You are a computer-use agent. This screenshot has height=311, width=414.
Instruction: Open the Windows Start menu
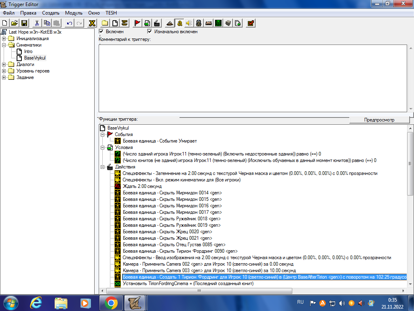11,303
